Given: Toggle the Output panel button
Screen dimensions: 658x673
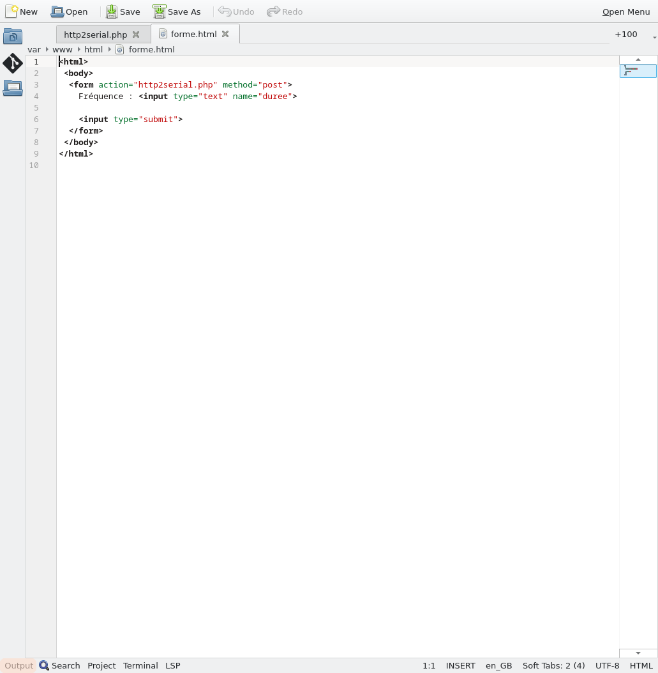Looking at the screenshot, I should point(19,665).
